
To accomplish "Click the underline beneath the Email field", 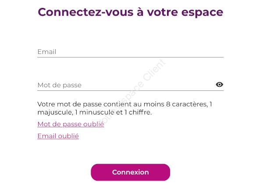I will (130, 57).
